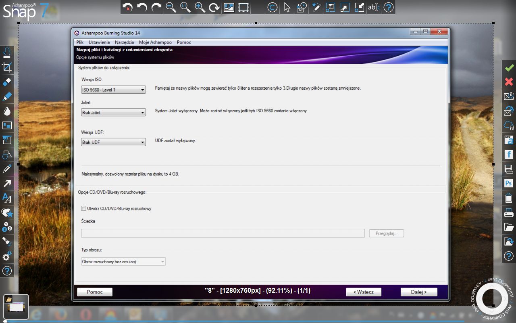The height and width of the screenshot is (323, 516).
Task: Click the Ścieżka path input field
Action: coord(223,233)
